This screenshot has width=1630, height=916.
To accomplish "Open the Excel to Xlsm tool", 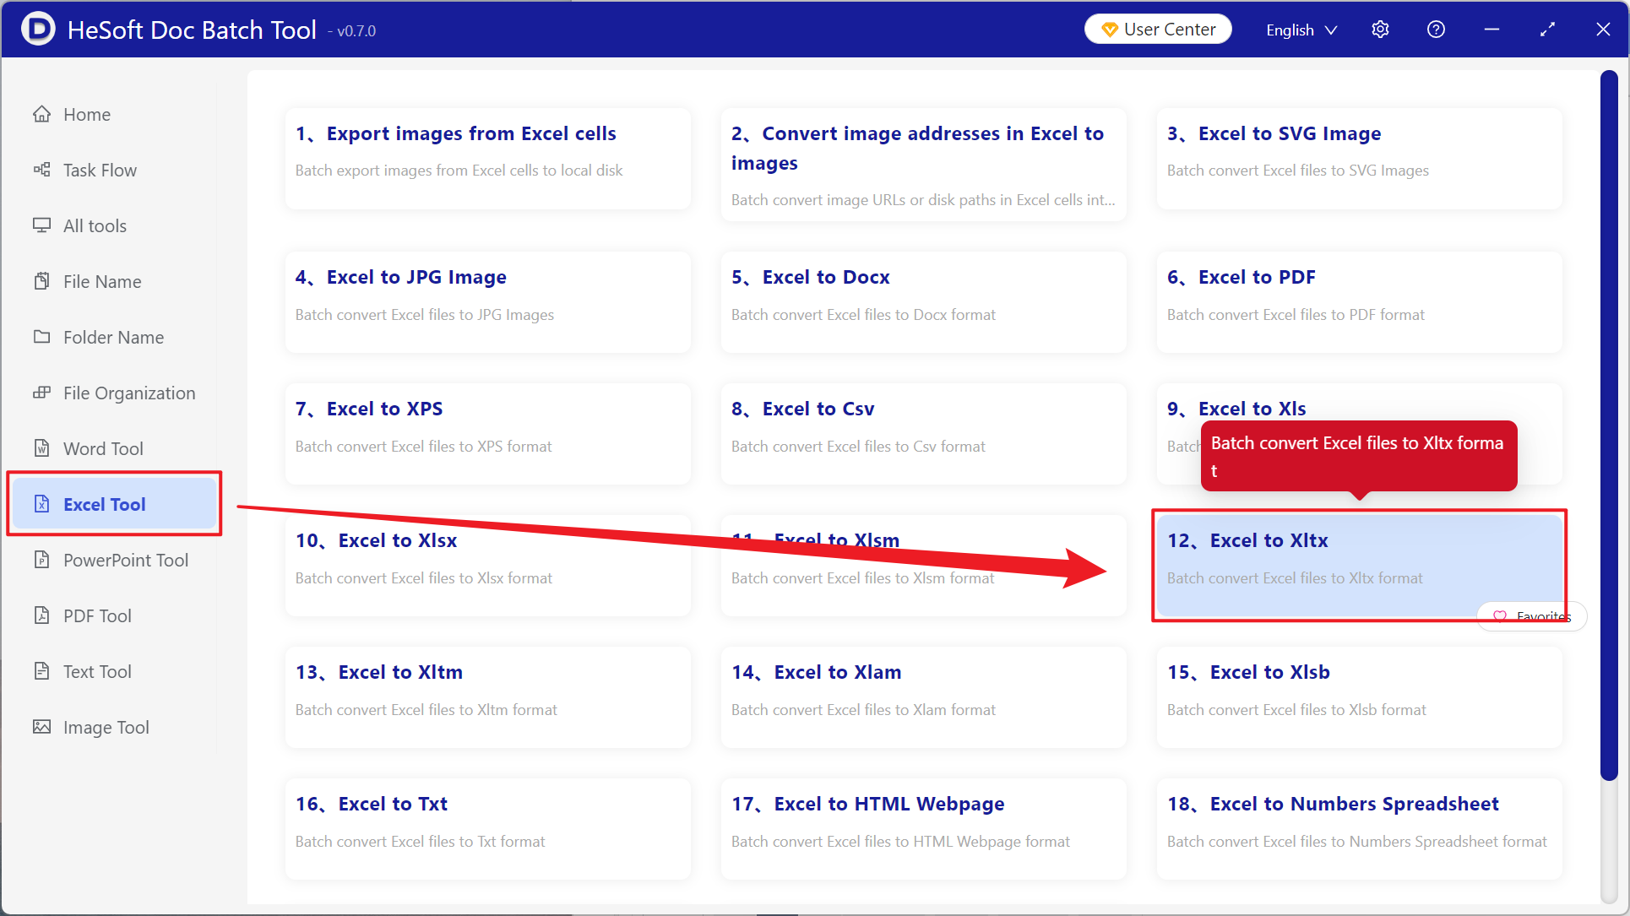I will [x=924, y=566].
